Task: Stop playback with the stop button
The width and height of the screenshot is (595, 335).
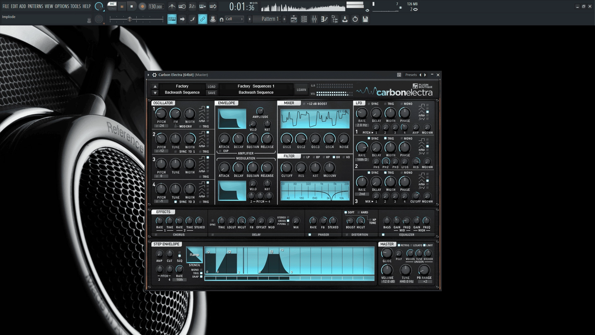Action: pos(132,6)
